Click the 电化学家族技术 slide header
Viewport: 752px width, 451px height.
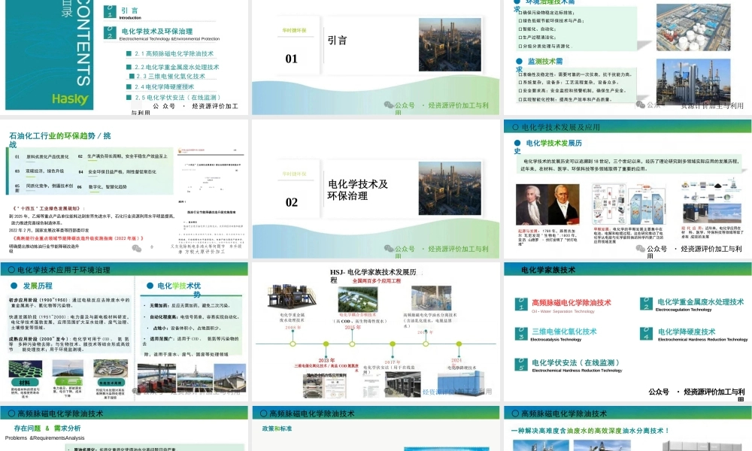tap(627, 269)
